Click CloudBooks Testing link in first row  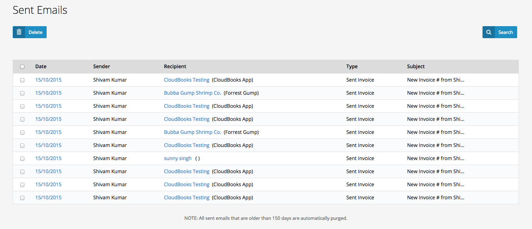[187, 80]
